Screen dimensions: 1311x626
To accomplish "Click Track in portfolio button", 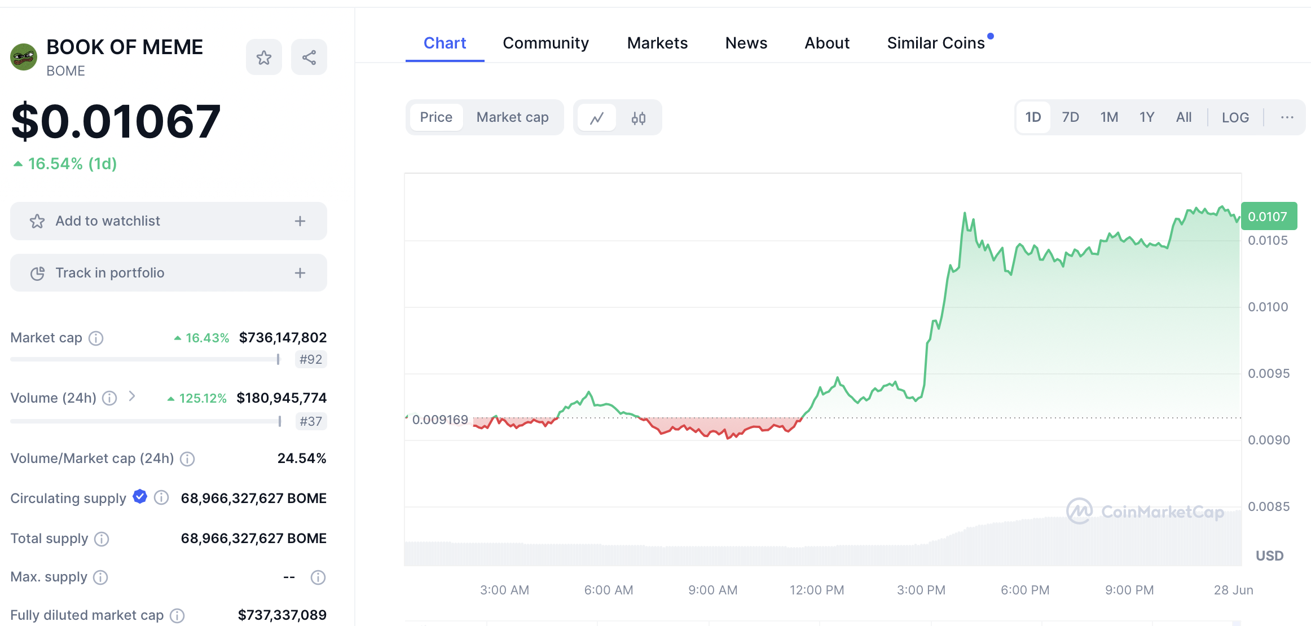I will pos(168,273).
